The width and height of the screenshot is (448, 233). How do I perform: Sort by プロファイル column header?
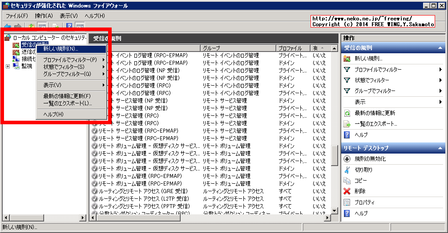click(x=294, y=48)
